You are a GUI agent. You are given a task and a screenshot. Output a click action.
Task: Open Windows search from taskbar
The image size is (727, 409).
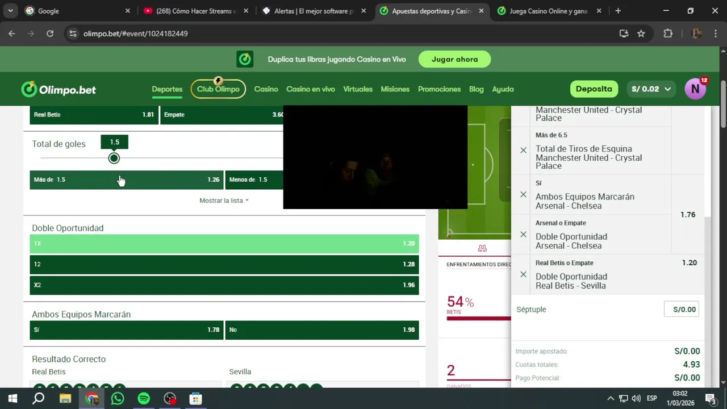pos(38,399)
